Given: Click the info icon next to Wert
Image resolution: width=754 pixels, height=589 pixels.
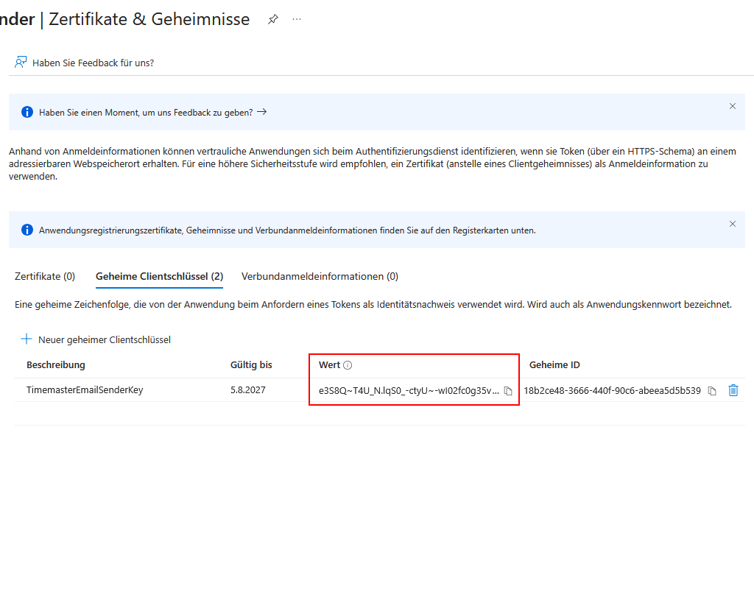Looking at the screenshot, I should click(346, 364).
